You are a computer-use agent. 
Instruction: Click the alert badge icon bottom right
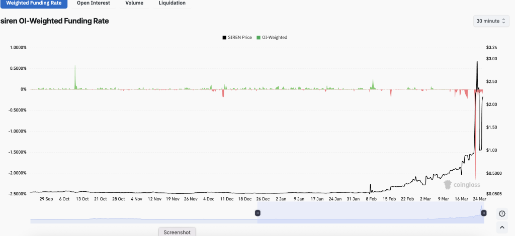click(x=502, y=213)
